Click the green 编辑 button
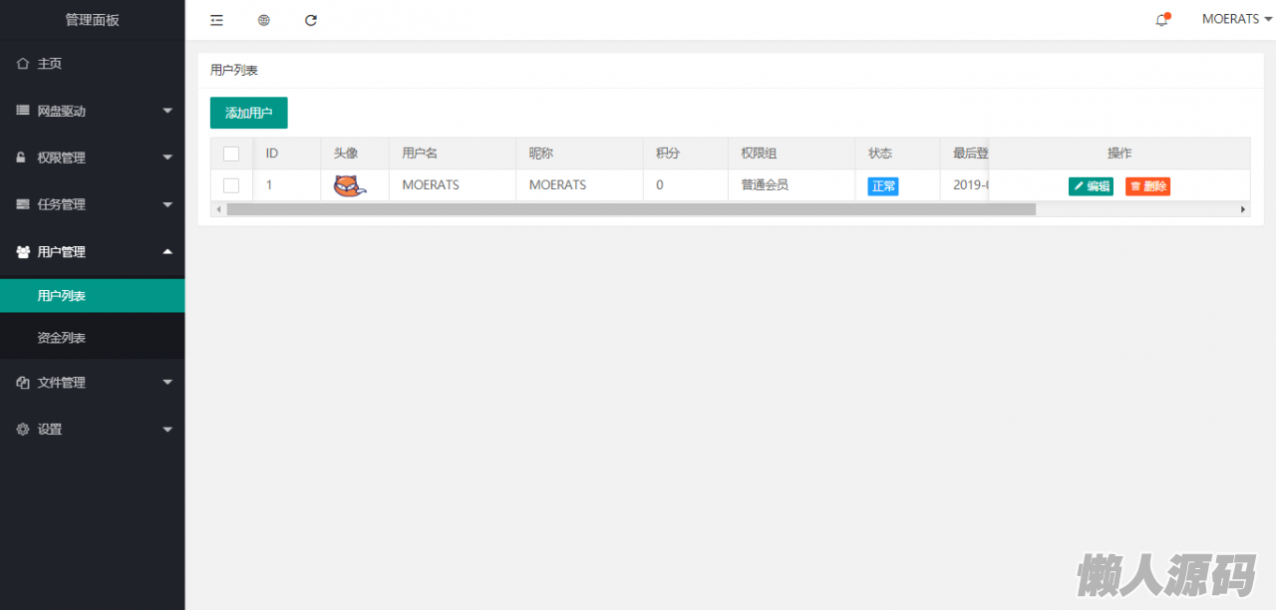The width and height of the screenshot is (1276, 610). 1091,186
